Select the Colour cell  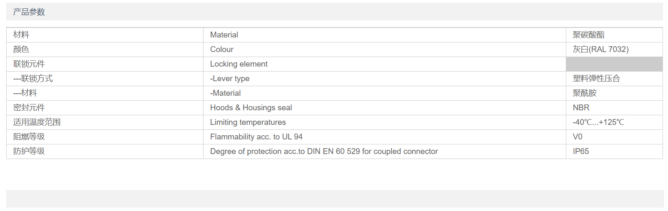(x=384, y=50)
